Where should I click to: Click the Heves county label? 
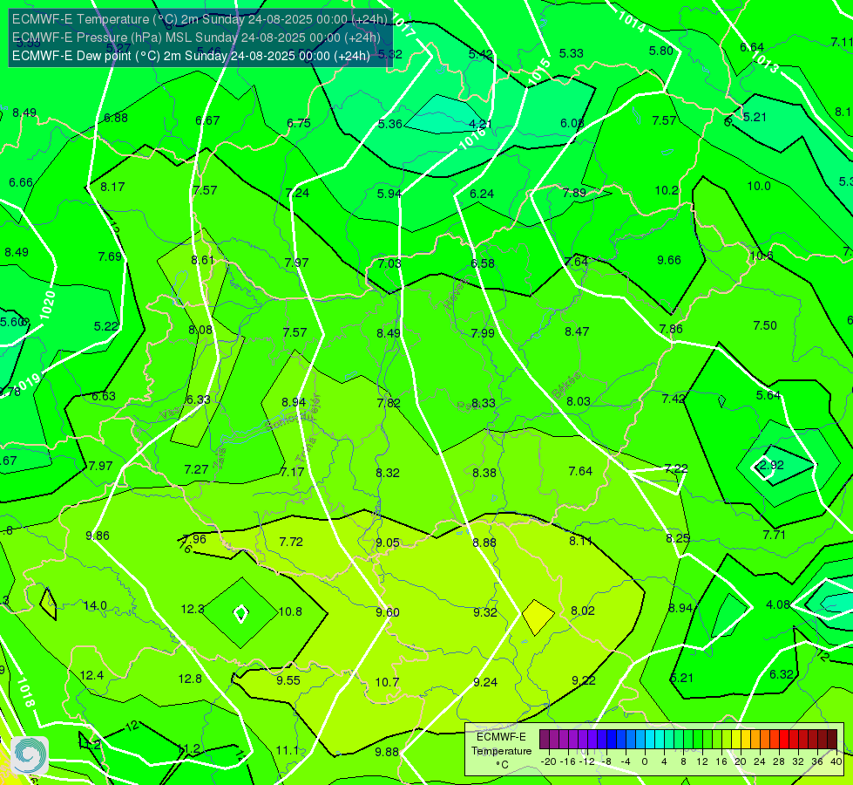click(456, 294)
